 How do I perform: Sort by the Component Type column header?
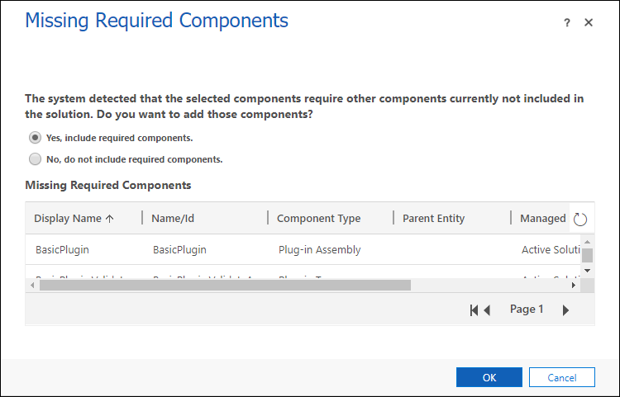pos(318,219)
